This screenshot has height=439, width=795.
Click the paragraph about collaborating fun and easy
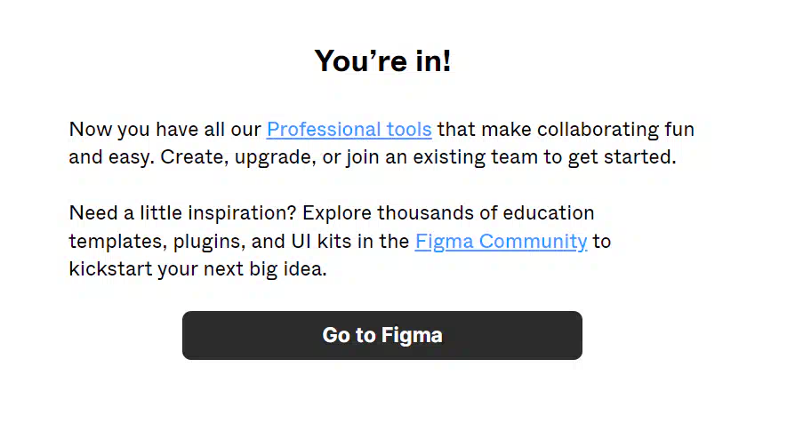coord(381,143)
